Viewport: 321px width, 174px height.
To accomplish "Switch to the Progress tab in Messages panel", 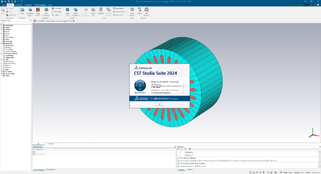I will pyautogui.click(x=190, y=170).
